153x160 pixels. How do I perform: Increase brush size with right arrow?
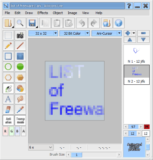pyautogui.click(x=119, y=155)
